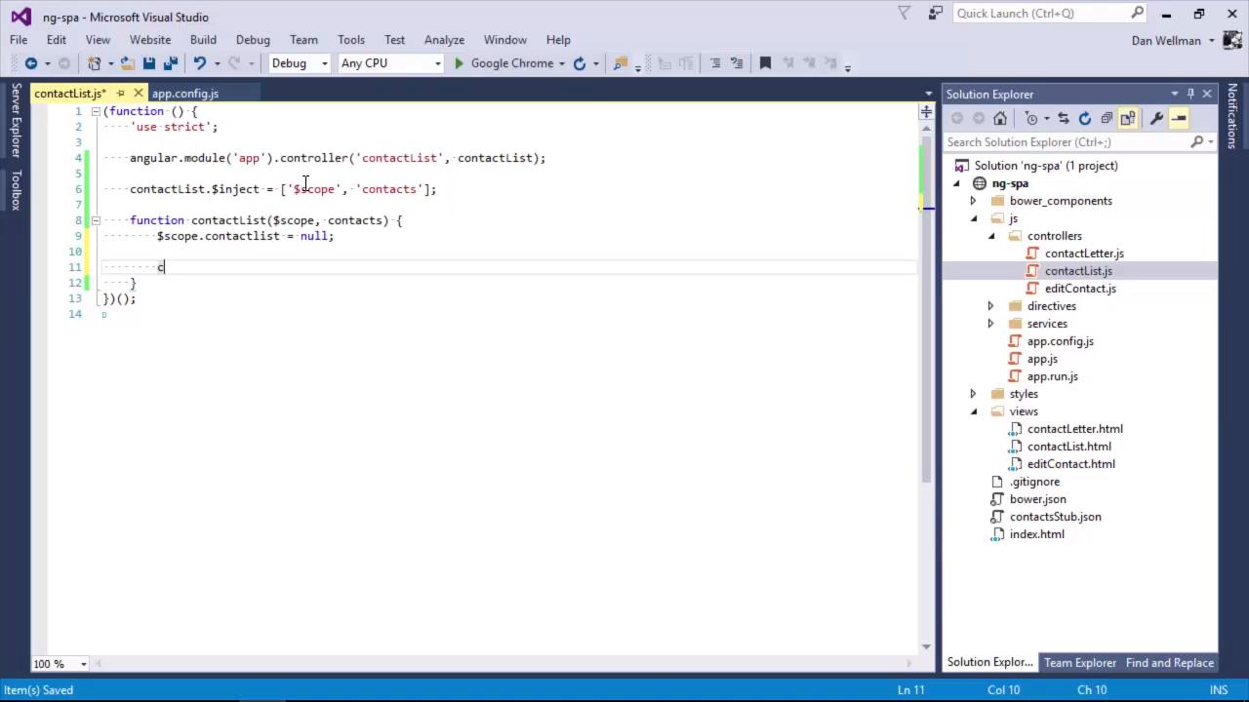
Task: Select editContact.js in Solution Explorer
Action: (1080, 289)
